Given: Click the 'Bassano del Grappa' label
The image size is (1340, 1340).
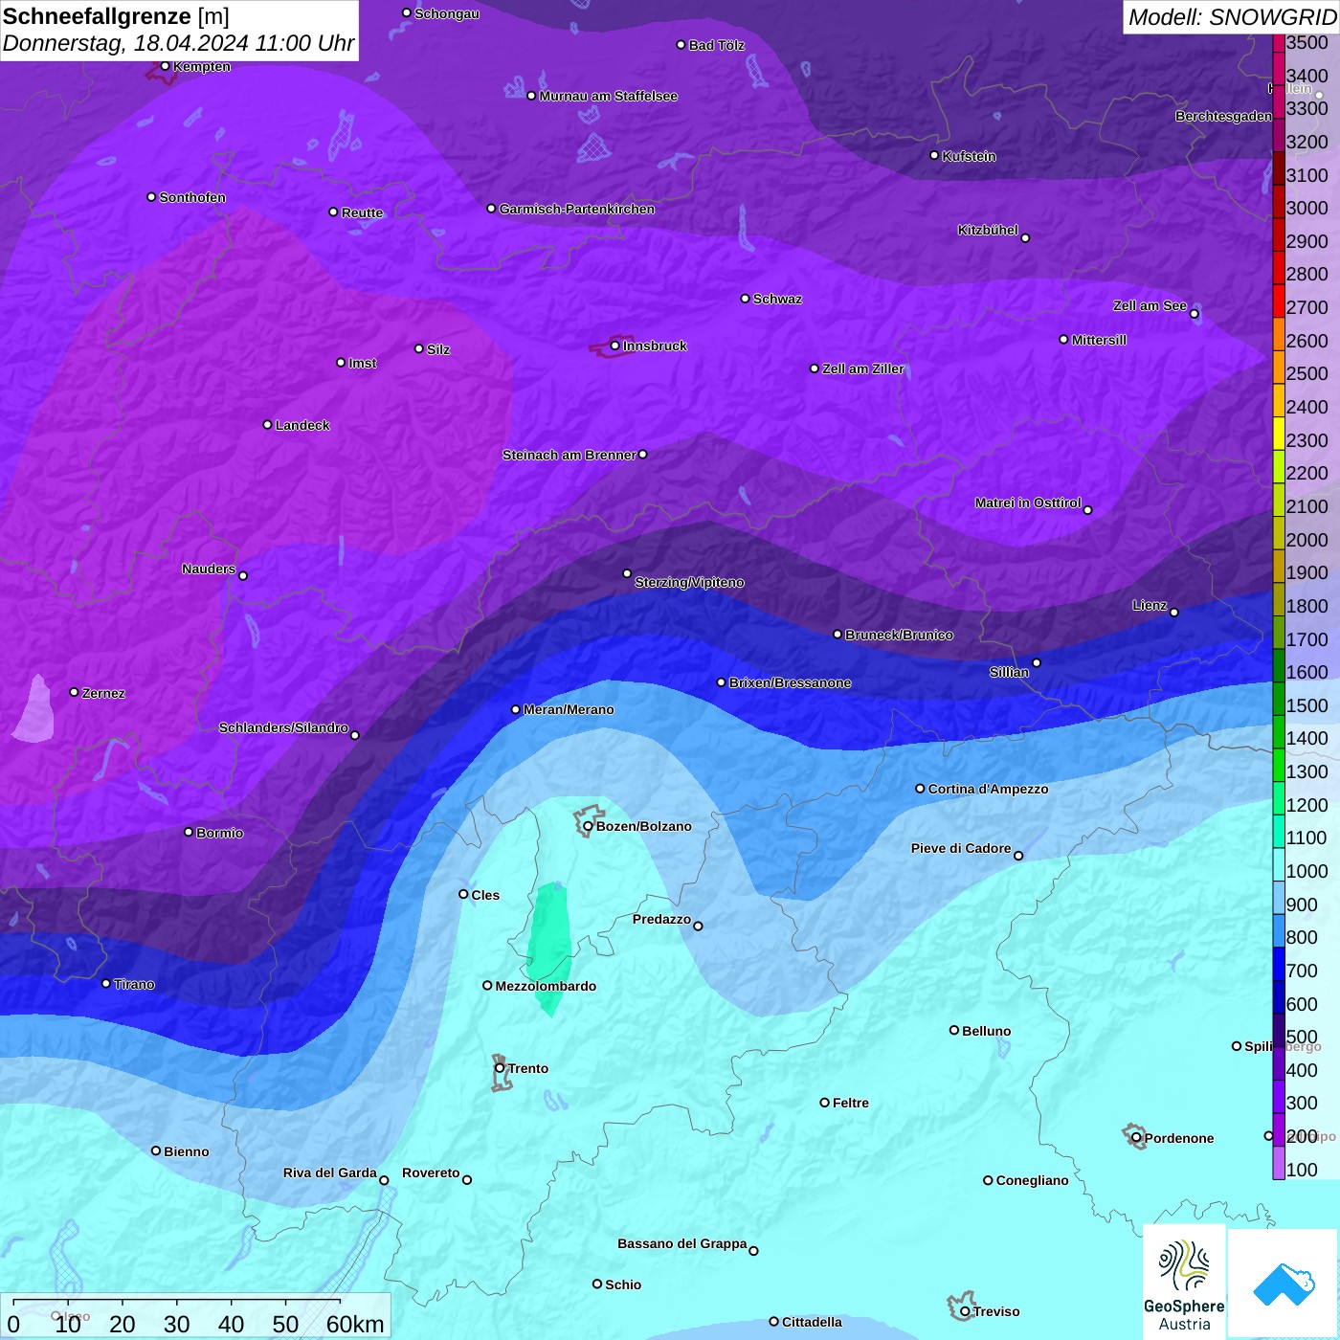Looking at the screenshot, I should (682, 1243).
